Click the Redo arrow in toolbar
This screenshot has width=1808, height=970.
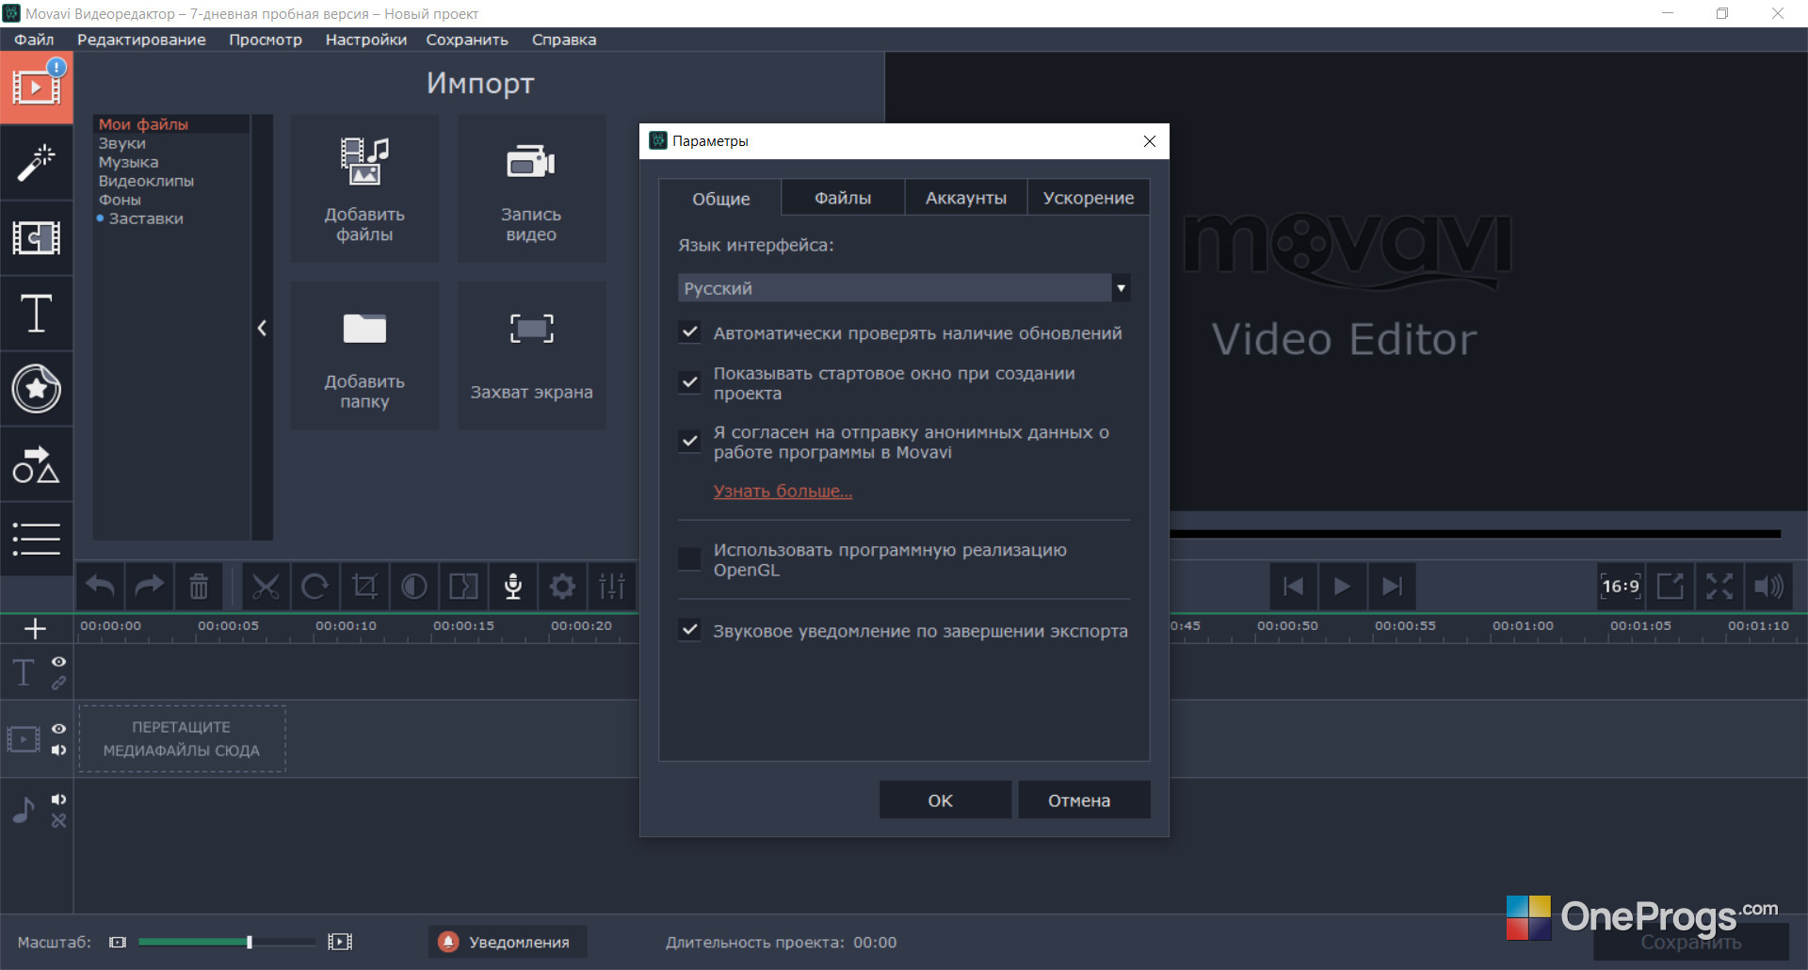point(150,587)
